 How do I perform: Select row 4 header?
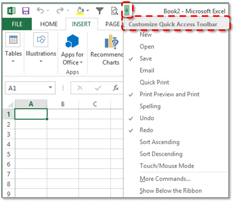(9, 144)
